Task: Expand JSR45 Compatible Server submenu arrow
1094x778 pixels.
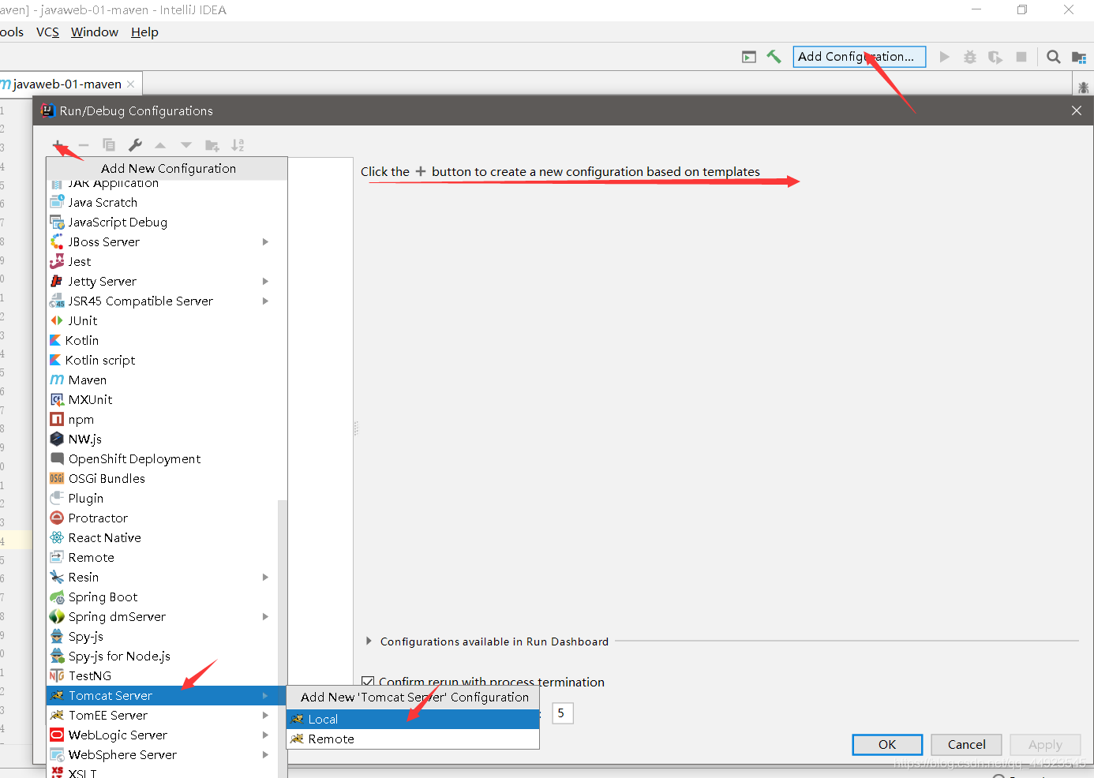Action: tap(265, 301)
